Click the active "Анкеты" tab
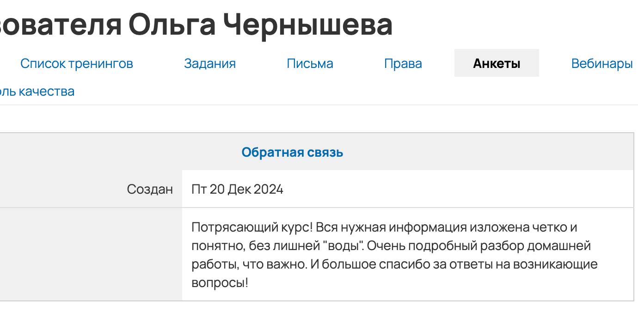The height and width of the screenshot is (318, 638). (x=497, y=62)
